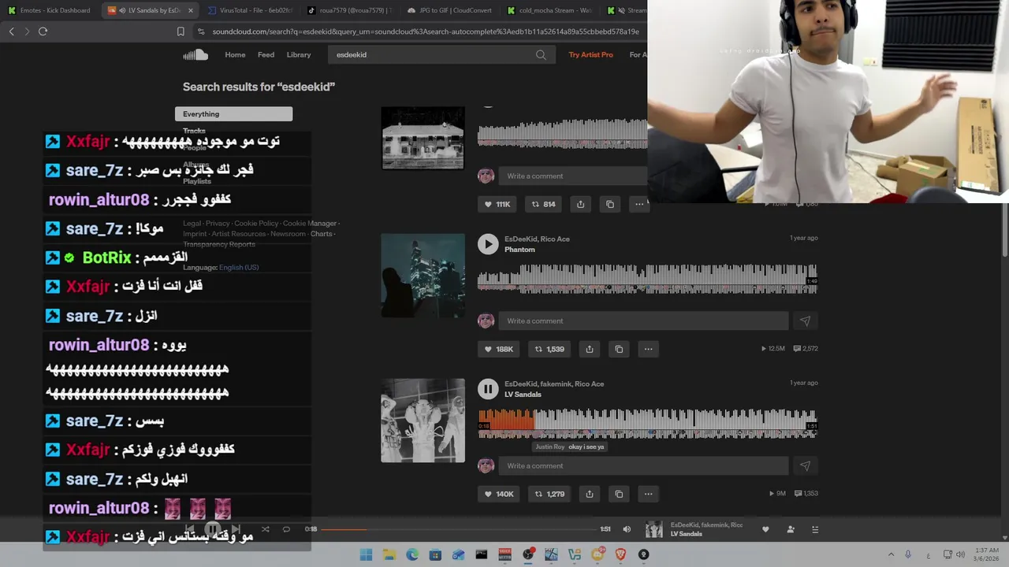Copy link of the Phantom track

(619, 349)
